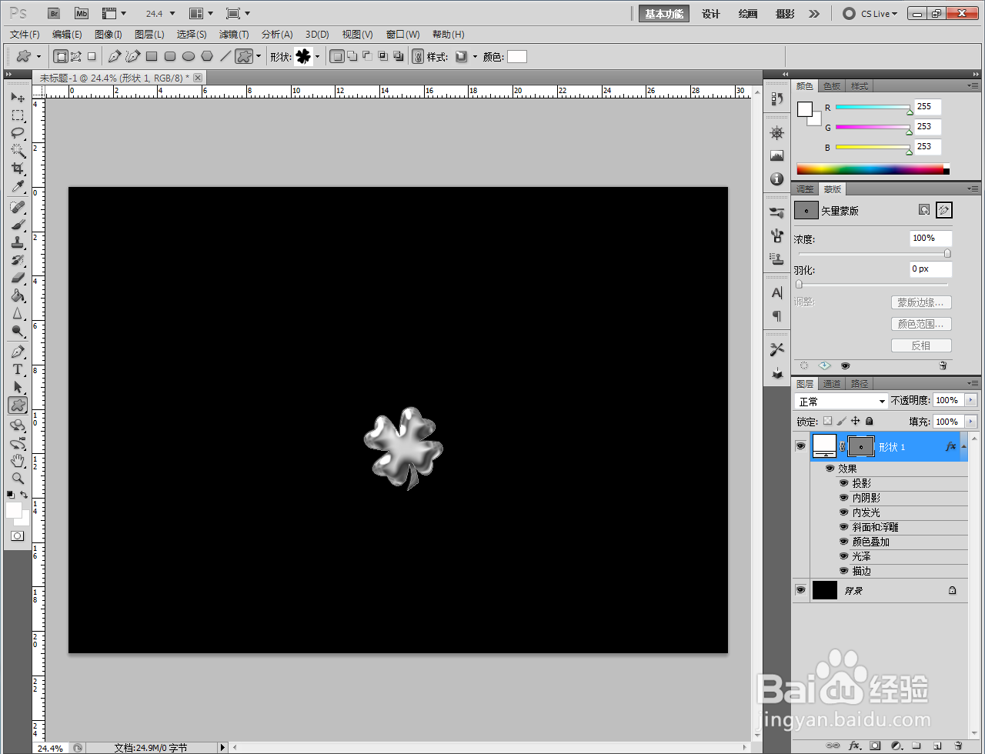Select the Clone Stamp tool
Viewport: 985px width, 754px height.
tap(18, 243)
